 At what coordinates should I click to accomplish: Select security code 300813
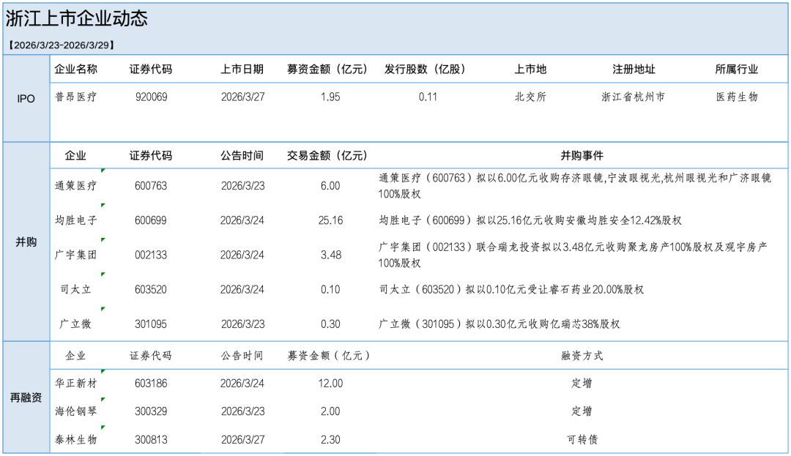pyautogui.click(x=151, y=439)
